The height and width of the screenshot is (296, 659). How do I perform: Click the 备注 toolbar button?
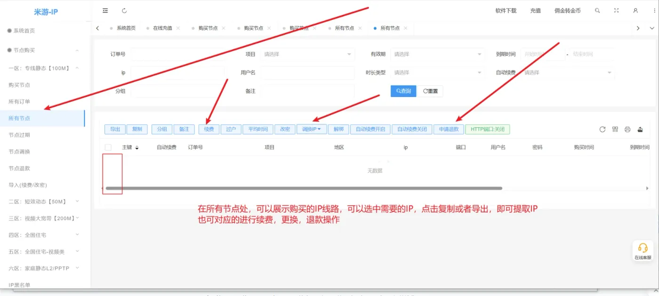pyautogui.click(x=184, y=129)
